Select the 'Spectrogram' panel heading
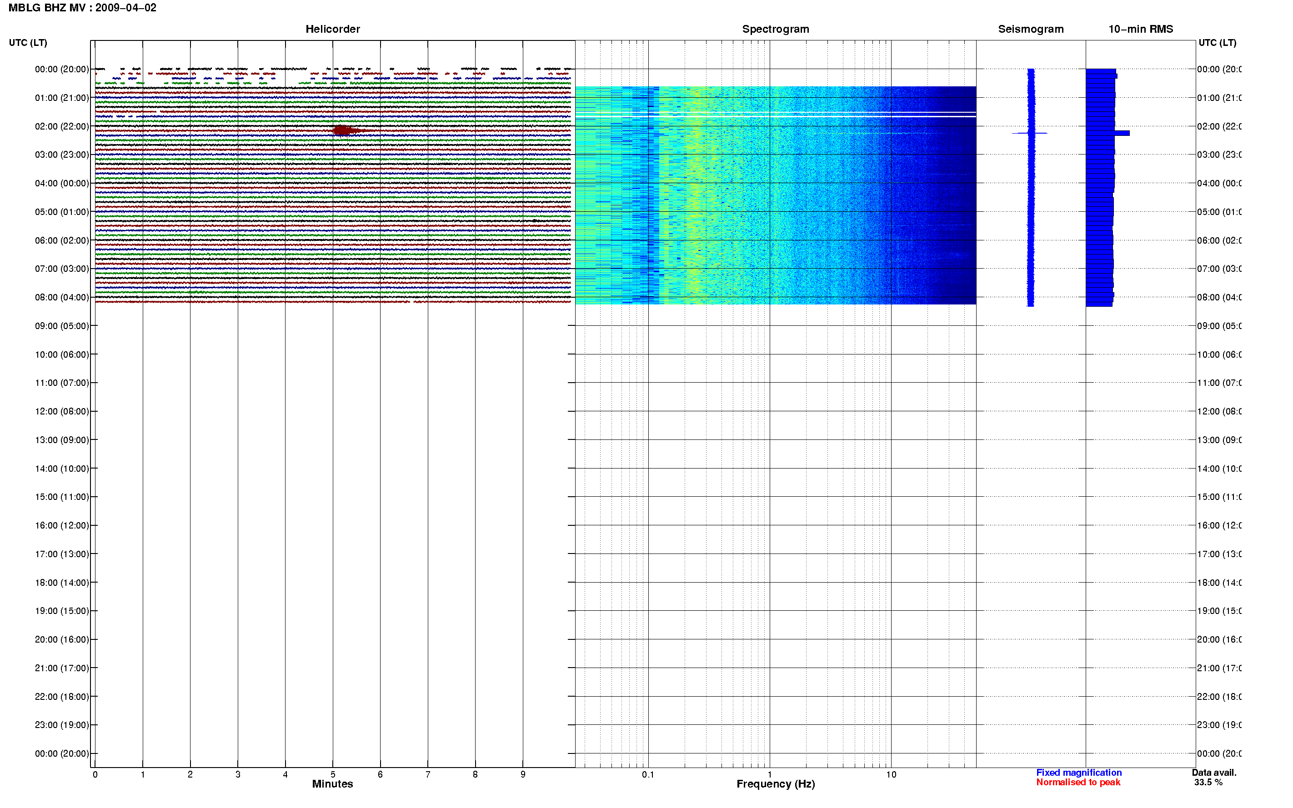The width and height of the screenshot is (1293, 808). click(x=776, y=30)
